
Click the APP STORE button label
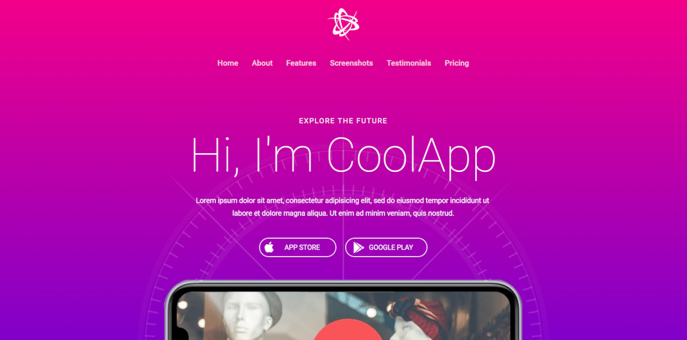(x=302, y=247)
